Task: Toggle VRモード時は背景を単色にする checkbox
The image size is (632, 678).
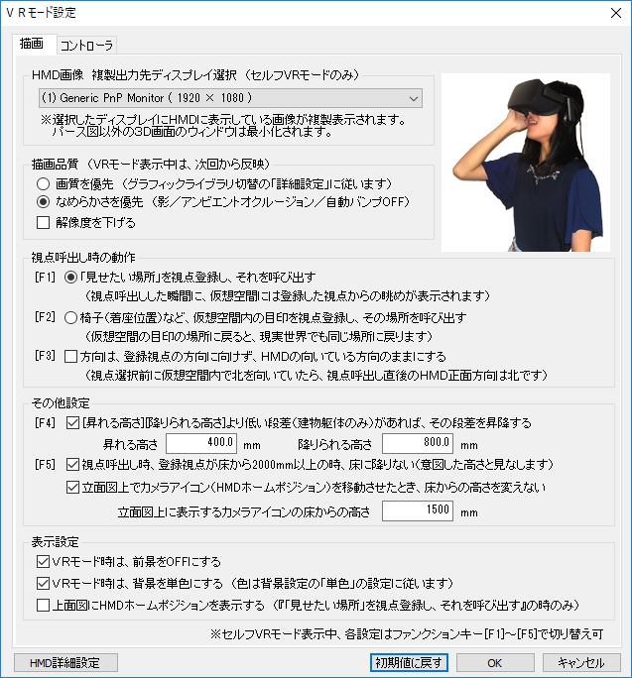Action: click(43, 583)
